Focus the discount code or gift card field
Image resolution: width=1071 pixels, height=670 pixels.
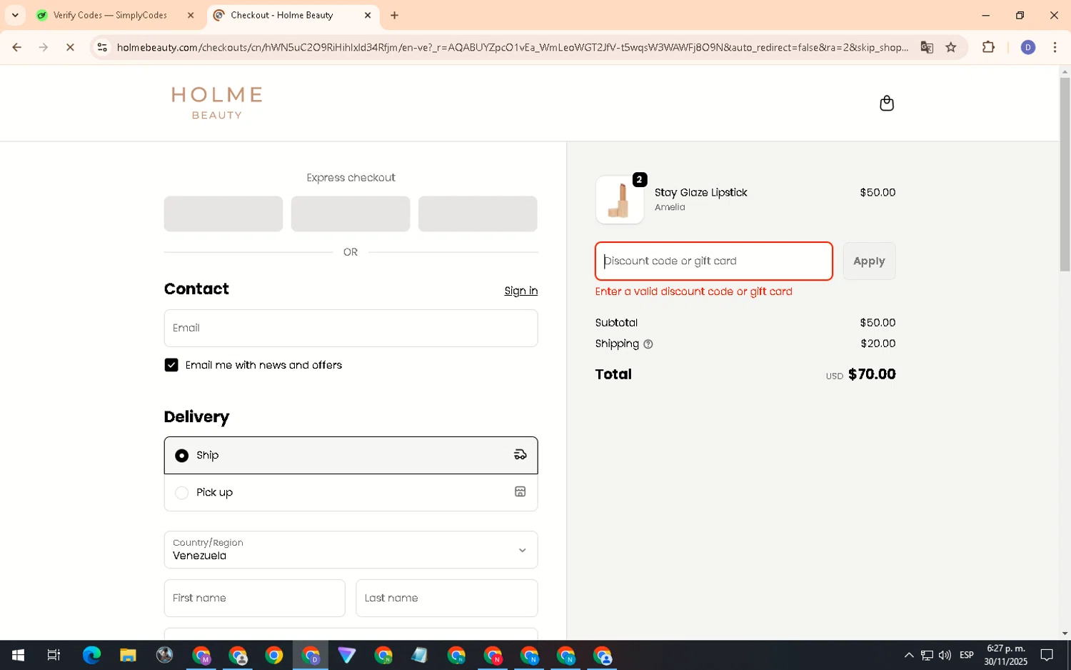click(x=714, y=261)
